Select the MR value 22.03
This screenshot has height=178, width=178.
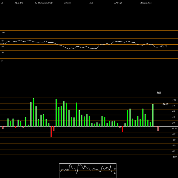(166, 104)
